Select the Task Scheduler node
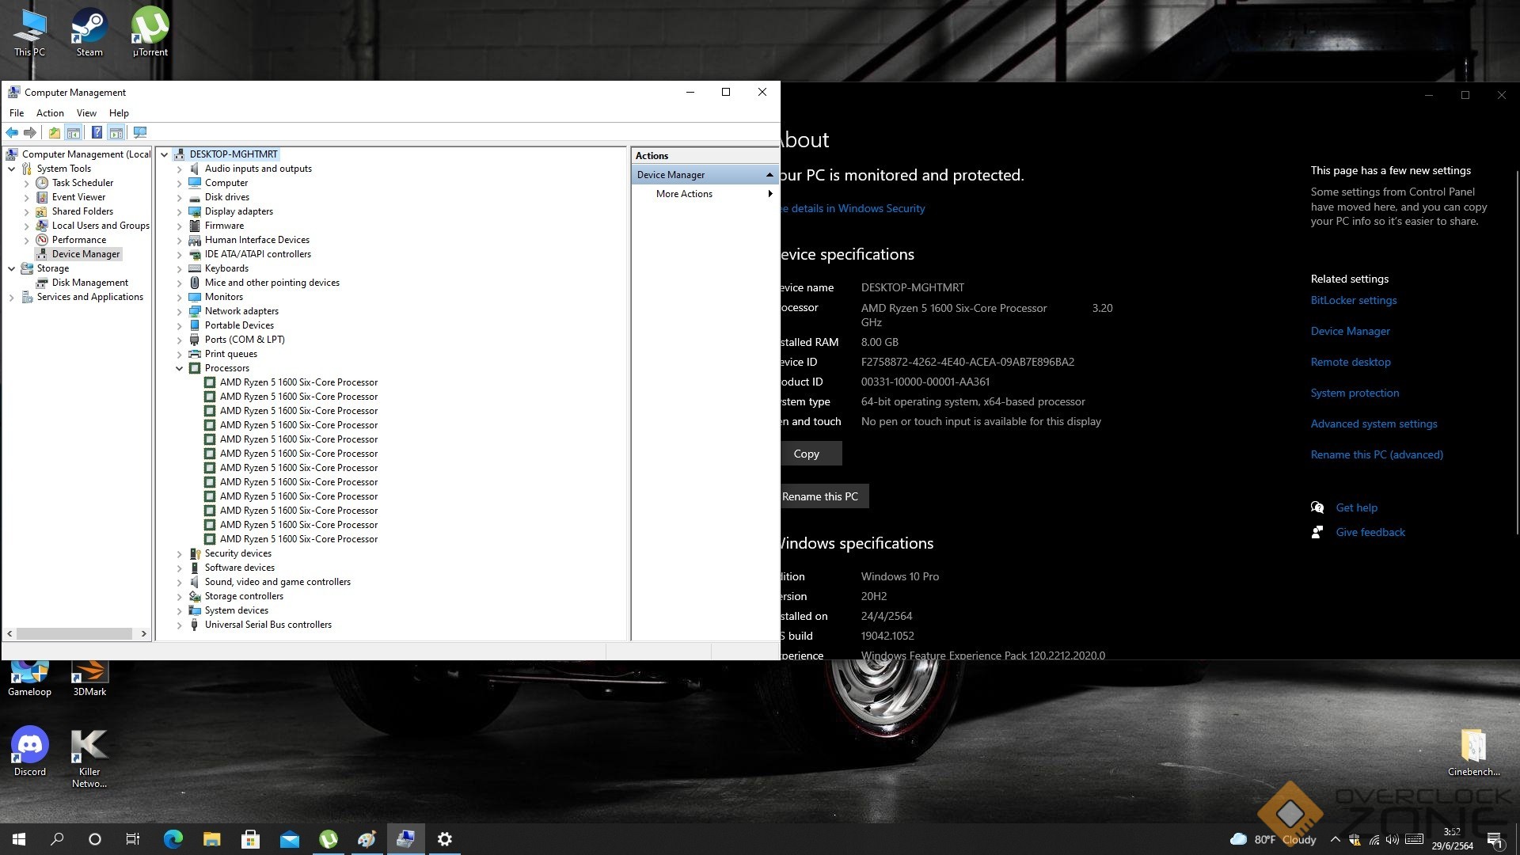 click(82, 183)
